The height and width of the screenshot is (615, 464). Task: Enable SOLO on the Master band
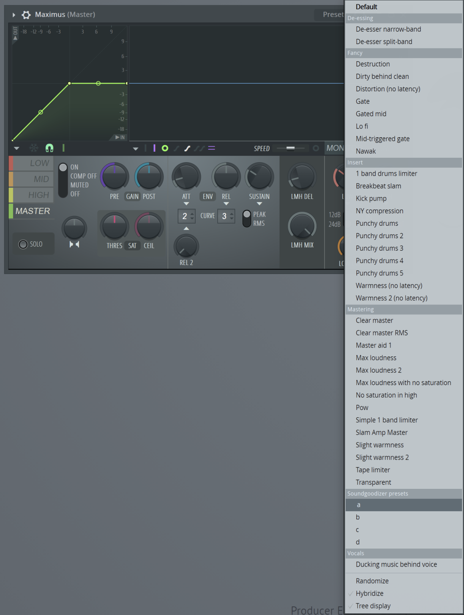pos(23,244)
